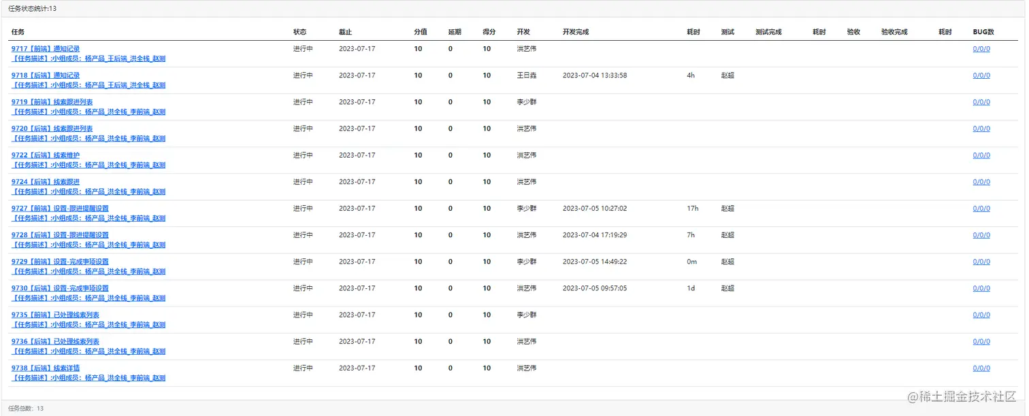Open task 9719 前端 线索跟进列表 link
1029x416 pixels.
click(52, 102)
